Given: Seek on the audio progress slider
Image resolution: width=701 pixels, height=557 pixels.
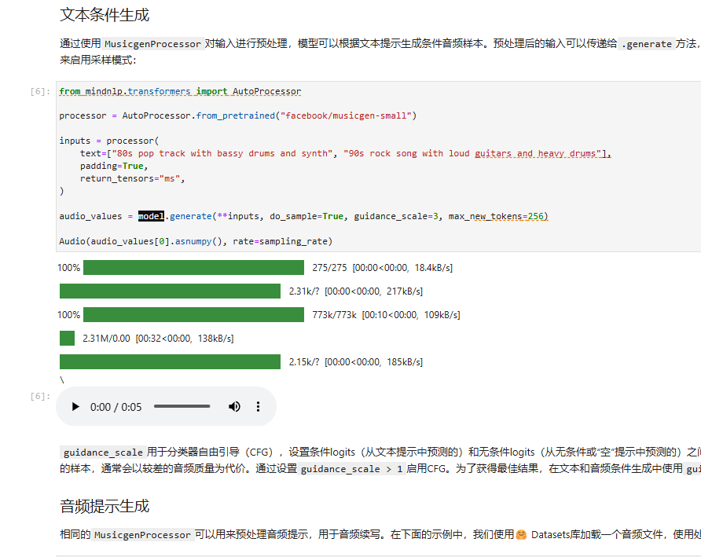Looking at the screenshot, I should pos(182,406).
